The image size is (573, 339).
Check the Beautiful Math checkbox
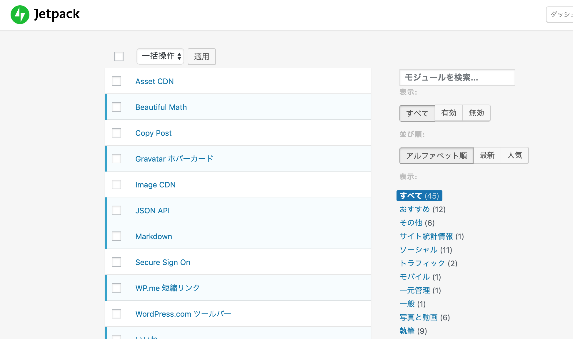click(116, 107)
